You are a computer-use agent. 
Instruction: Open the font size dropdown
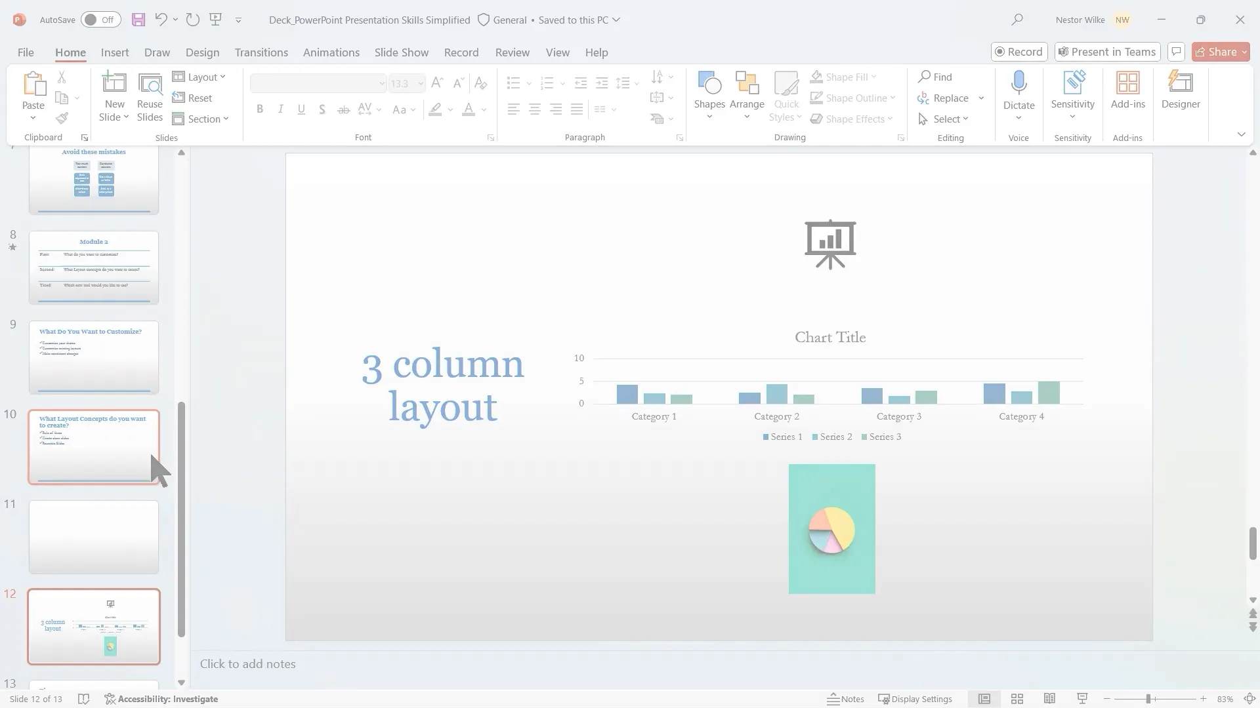421,83
